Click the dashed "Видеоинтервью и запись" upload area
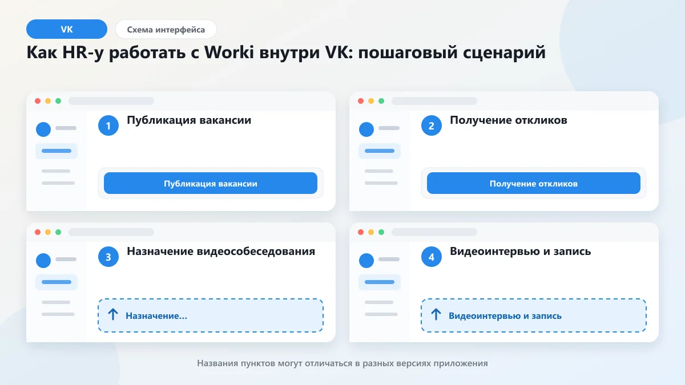 534,315
